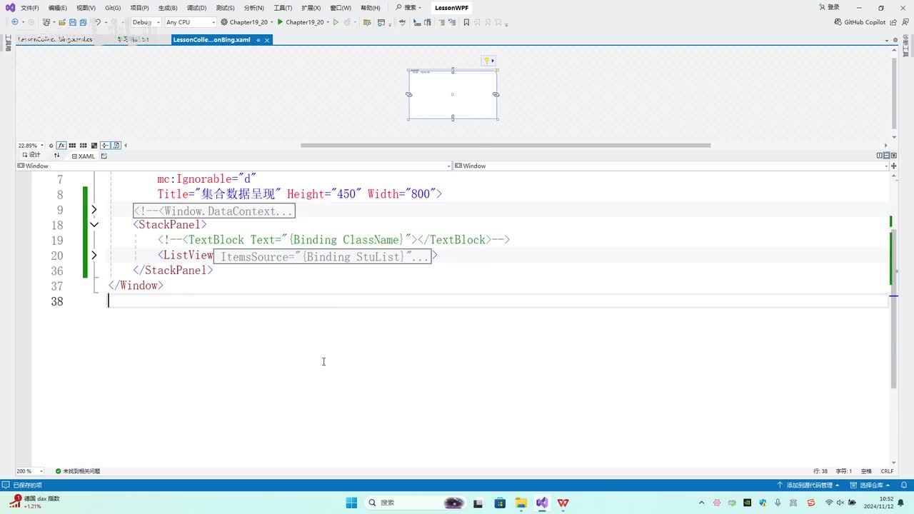Viewport: 914px width, 514px height.
Task: Open the 文件(F) menu
Action: tap(30, 8)
